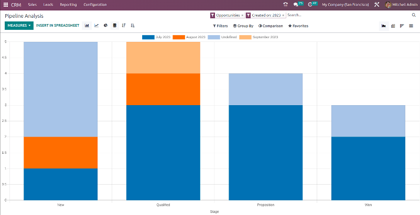Screen dimensions: 420x215
Task: Open the Configuration menu
Action: (95, 4)
